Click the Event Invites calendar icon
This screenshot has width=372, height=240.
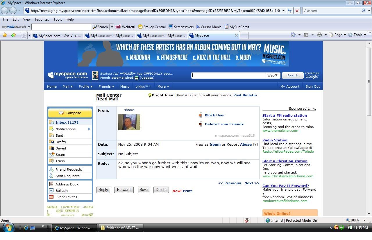(51, 197)
